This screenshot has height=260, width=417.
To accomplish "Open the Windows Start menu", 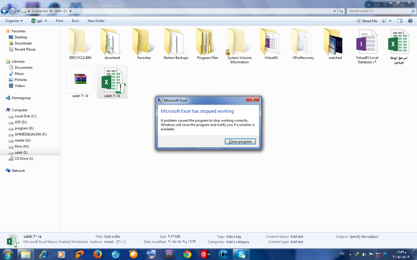I will click(7, 254).
